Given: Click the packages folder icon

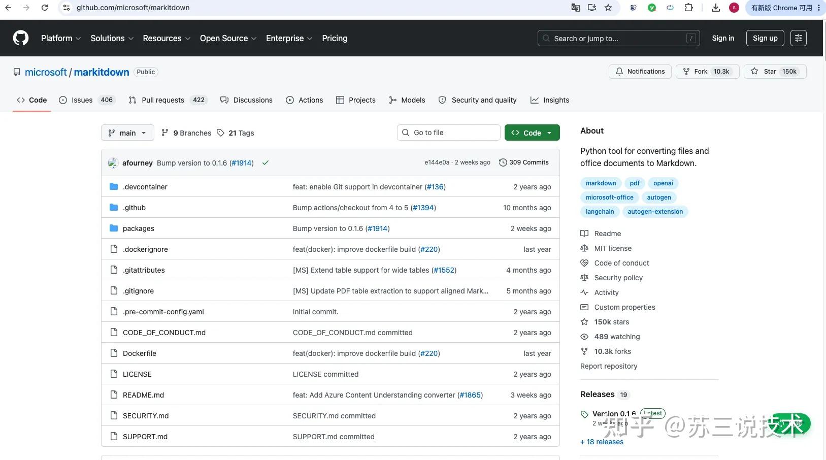Looking at the screenshot, I should [x=114, y=228].
